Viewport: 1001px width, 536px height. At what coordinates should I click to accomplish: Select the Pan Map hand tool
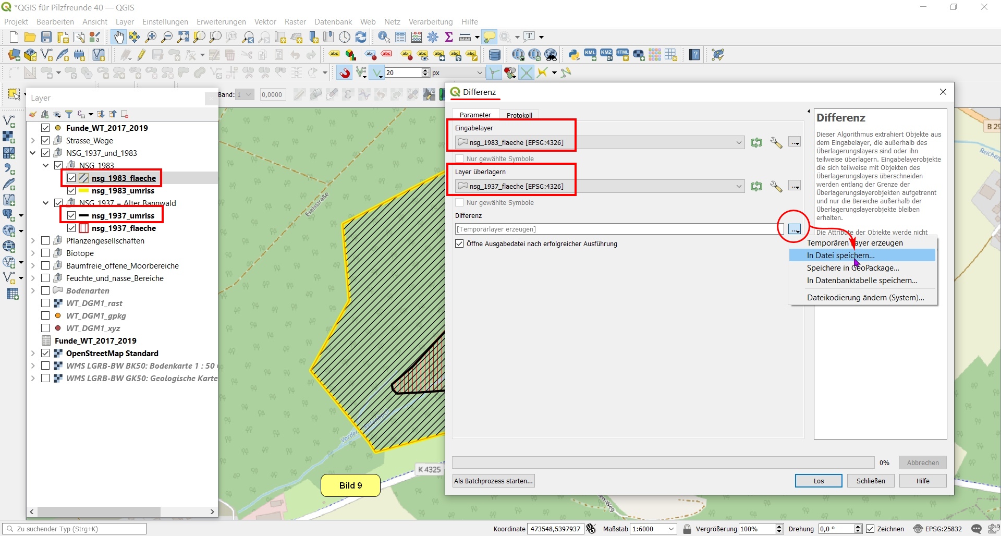pyautogui.click(x=119, y=37)
